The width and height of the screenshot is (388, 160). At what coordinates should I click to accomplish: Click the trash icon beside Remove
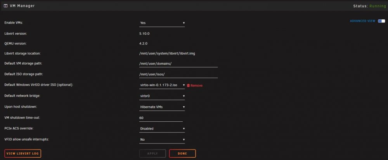188,85
